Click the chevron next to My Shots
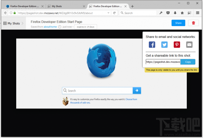The width and height of the screenshot is (203, 138). point(23,23)
